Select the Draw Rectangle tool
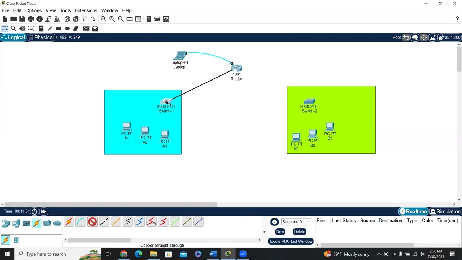 click(58, 29)
